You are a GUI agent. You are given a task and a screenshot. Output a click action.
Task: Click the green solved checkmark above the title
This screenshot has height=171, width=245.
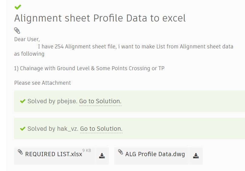18,7
